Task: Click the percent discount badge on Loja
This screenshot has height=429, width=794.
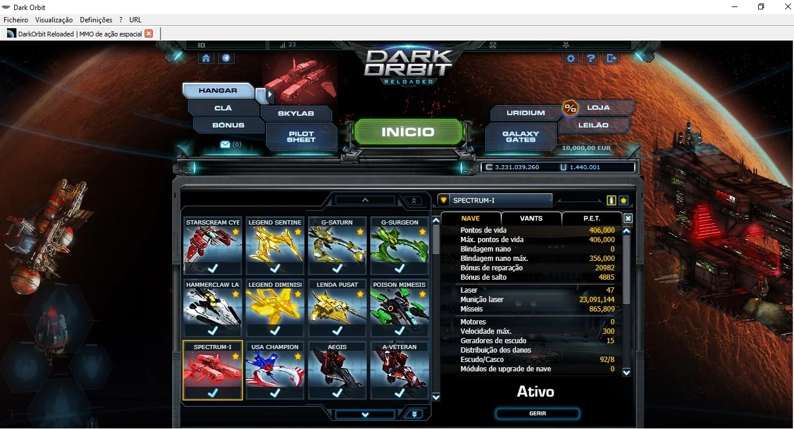Action: pos(570,108)
